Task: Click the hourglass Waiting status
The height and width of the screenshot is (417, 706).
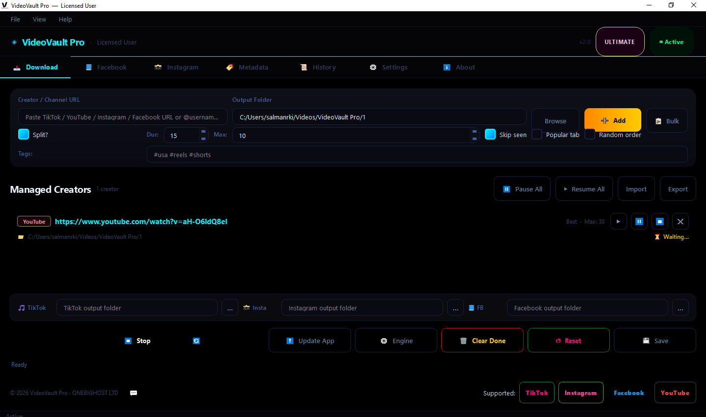Action: (672, 237)
